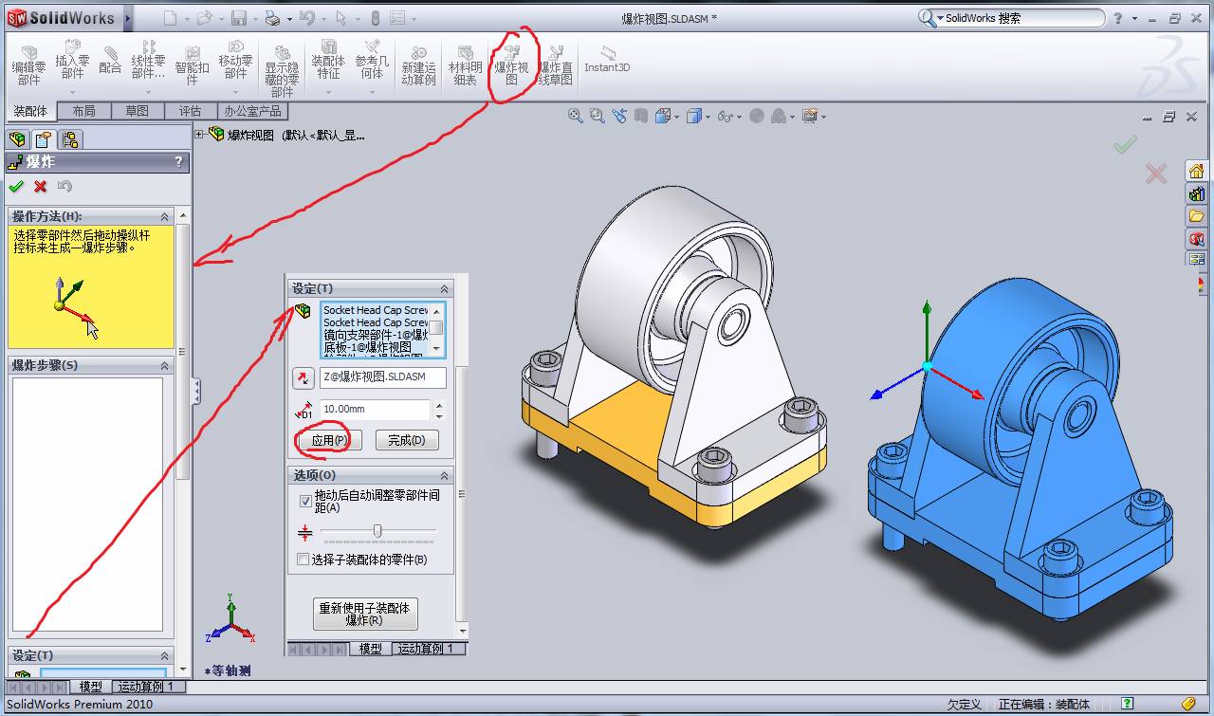Collapse the Settings (设定) section in floating panel

pyautogui.click(x=444, y=288)
